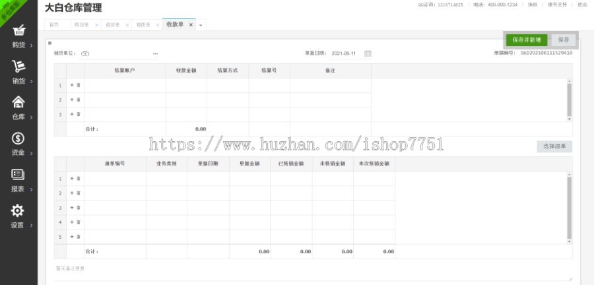
Task: Delete row 3 in the 结算账户 table
Action: pos(79,114)
